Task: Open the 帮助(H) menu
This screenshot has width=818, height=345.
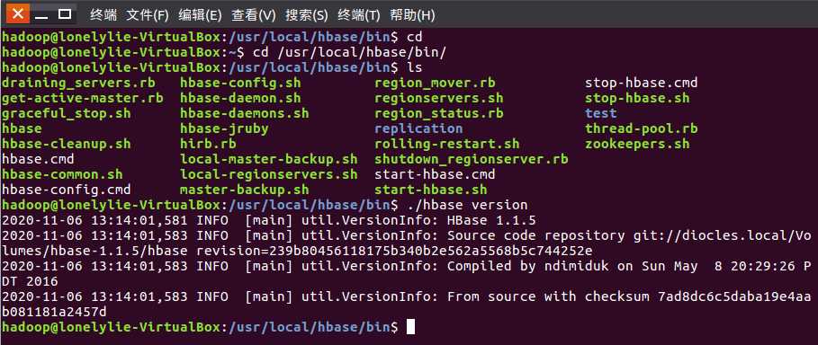Action: (412, 15)
